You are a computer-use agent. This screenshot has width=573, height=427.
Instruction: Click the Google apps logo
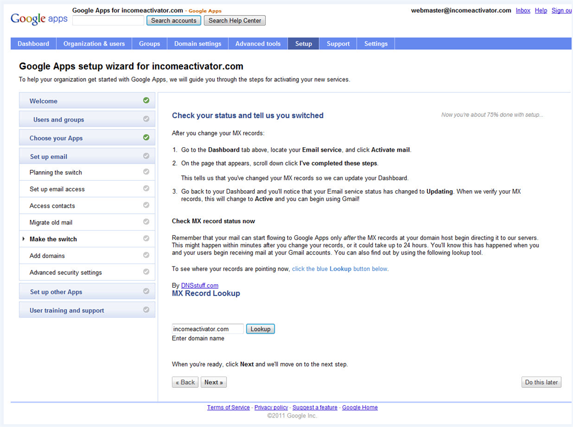(x=39, y=18)
